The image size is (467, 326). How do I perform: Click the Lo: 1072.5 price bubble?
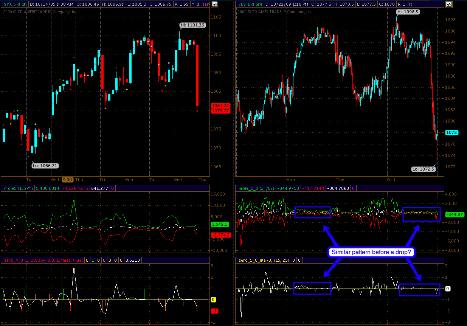click(423, 169)
